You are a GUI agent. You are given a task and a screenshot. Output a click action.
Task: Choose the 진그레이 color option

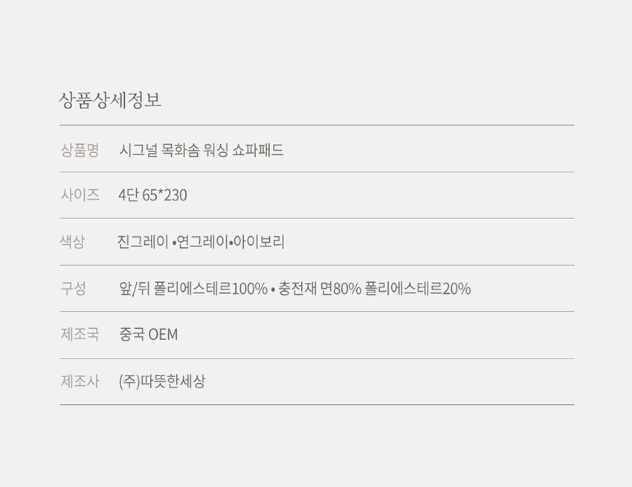click(x=143, y=241)
